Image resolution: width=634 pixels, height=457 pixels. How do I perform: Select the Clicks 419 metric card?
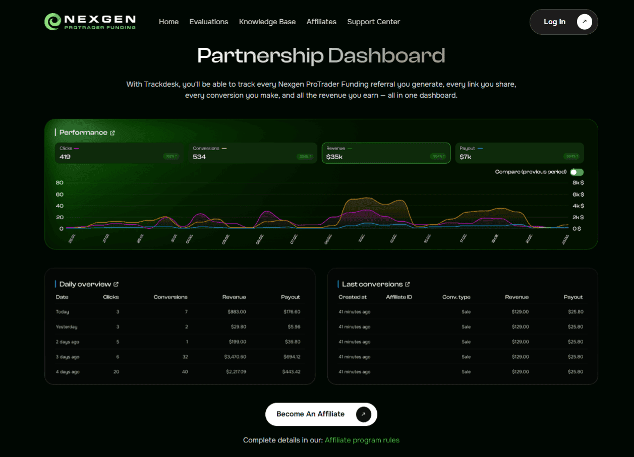(119, 153)
